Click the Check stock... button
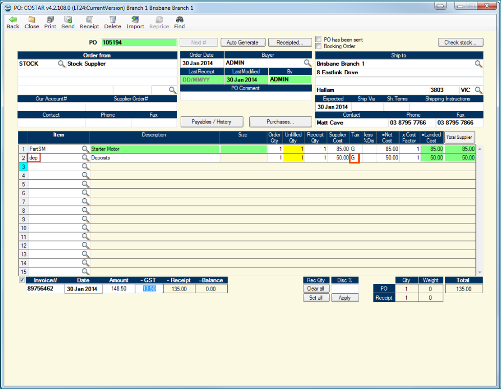Viewport: 501px width, 389px height. [460, 43]
